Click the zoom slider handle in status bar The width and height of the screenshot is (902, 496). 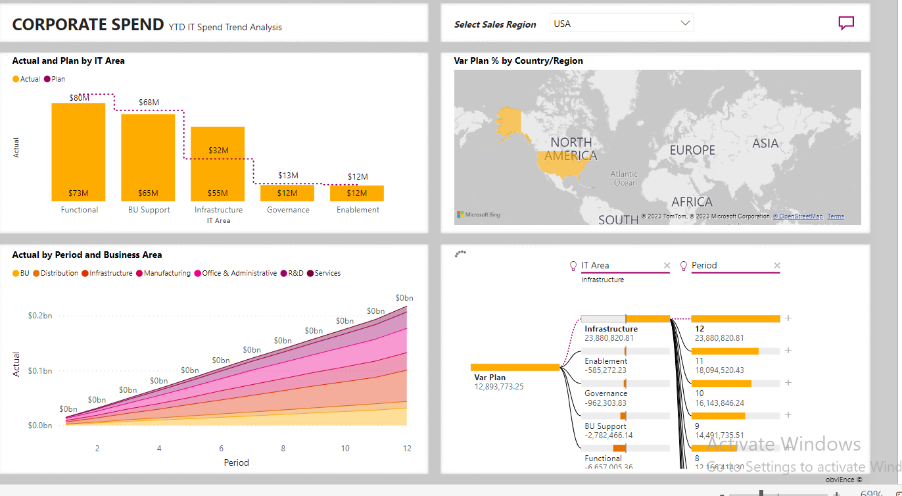(x=761, y=493)
